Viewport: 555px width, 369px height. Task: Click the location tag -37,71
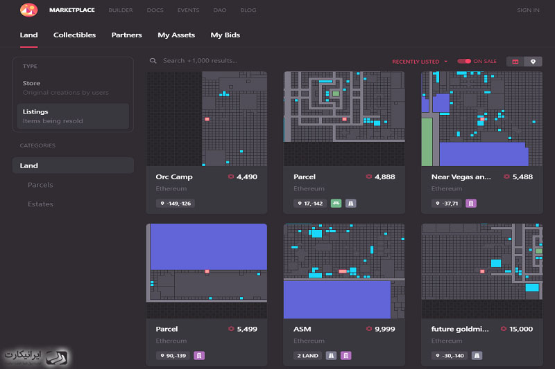pyautogui.click(x=446, y=204)
